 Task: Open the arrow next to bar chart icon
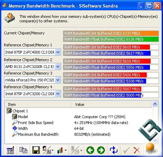[x=65, y=150]
